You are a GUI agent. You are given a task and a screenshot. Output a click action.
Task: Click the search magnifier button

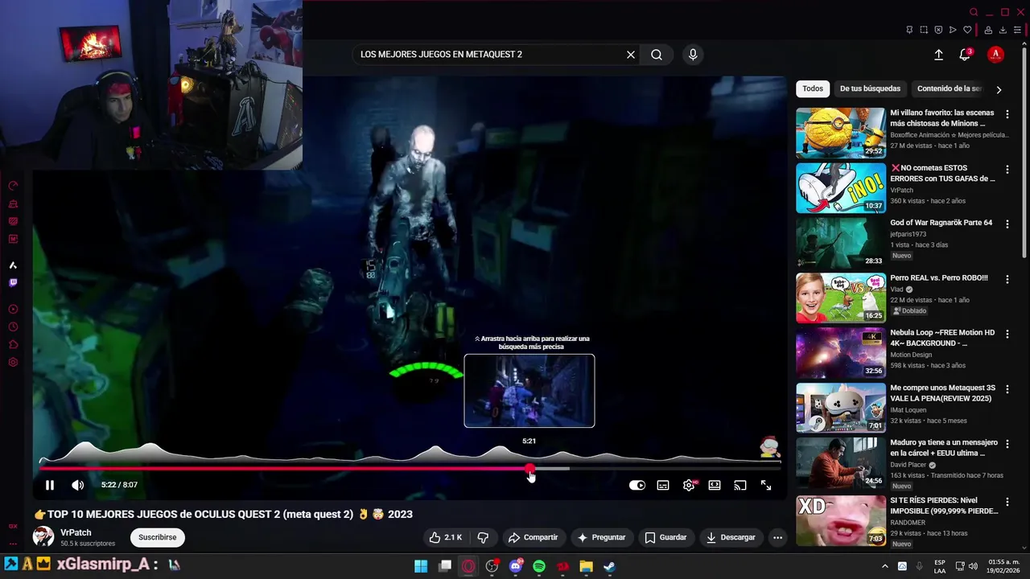point(657,55)
